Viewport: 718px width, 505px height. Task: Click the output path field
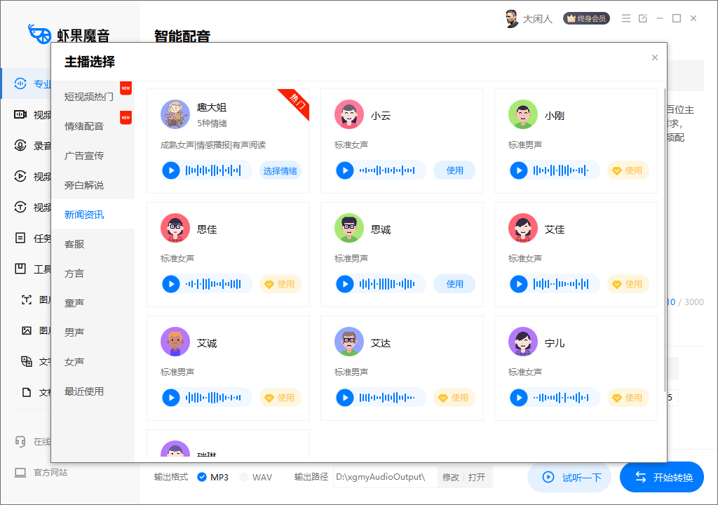[x=385, y=477]
